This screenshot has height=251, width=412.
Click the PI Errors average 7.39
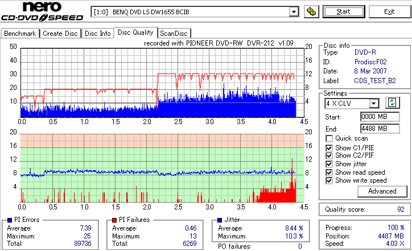[x=86, y=228]
